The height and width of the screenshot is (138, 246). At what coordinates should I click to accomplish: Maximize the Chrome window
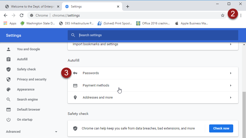229,4
